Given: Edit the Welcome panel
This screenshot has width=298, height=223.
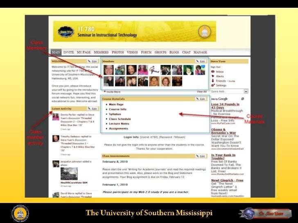Looking at the screenshot, I should click(x=93, y=61).
